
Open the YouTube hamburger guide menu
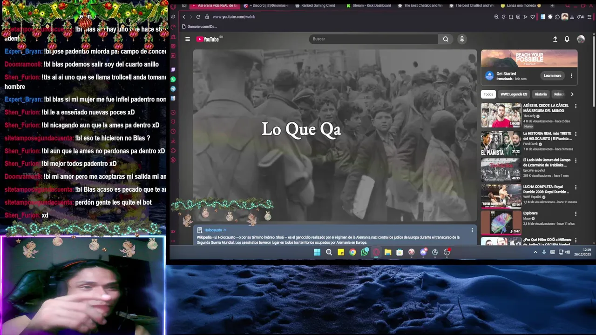coord(188,39)
